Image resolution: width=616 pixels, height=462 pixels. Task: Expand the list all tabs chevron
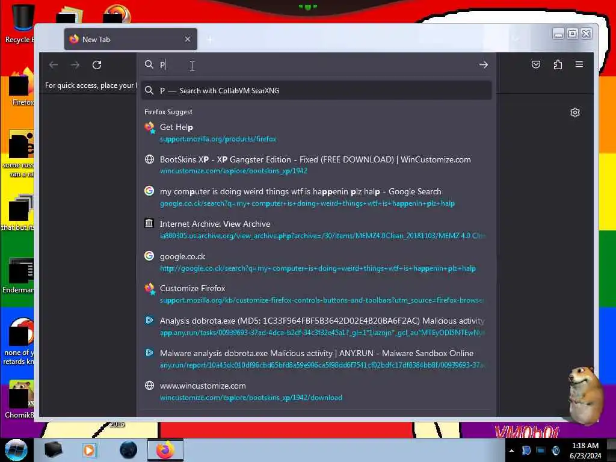tap(516, 39)
